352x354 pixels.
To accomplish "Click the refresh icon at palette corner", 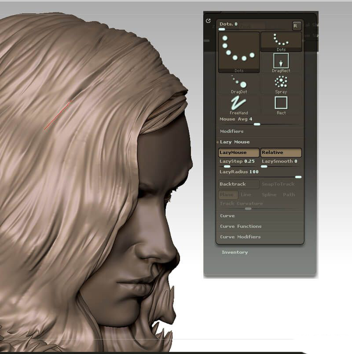I will point(209,21).
